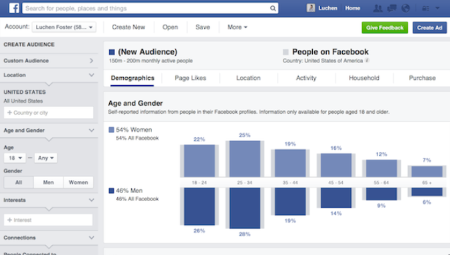Open the Household tab
The width and height of the screenshot is (450, 255).
364,78
